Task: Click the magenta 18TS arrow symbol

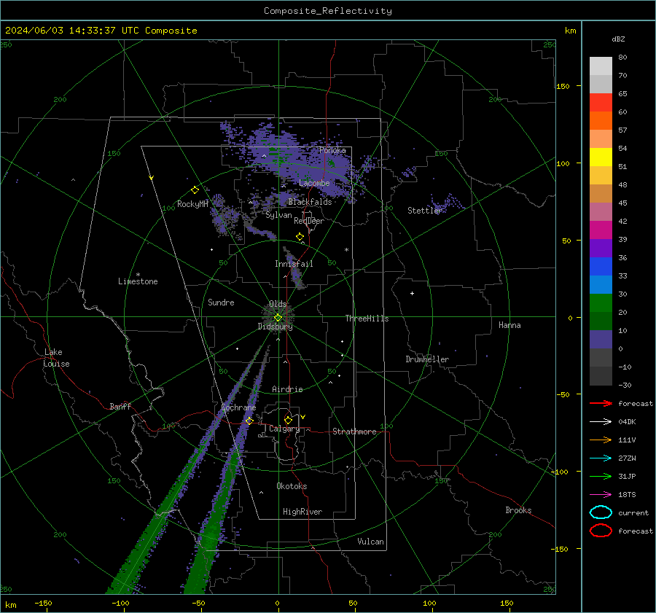Action: (601, 495)
